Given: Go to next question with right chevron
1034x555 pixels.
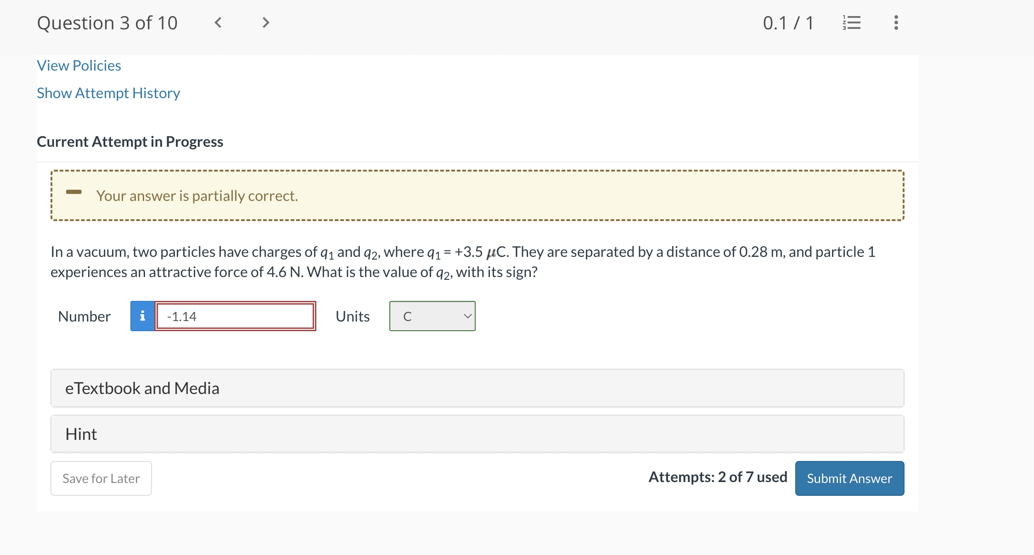Looking at the screenshot, I should click(265, 22).
